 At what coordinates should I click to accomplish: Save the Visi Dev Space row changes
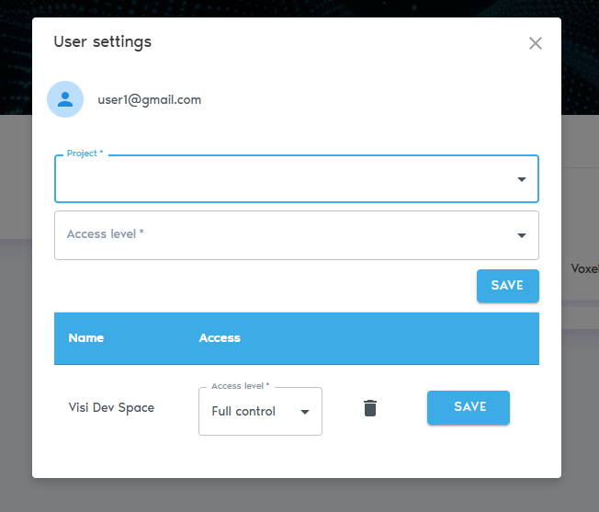pos(469,407)
